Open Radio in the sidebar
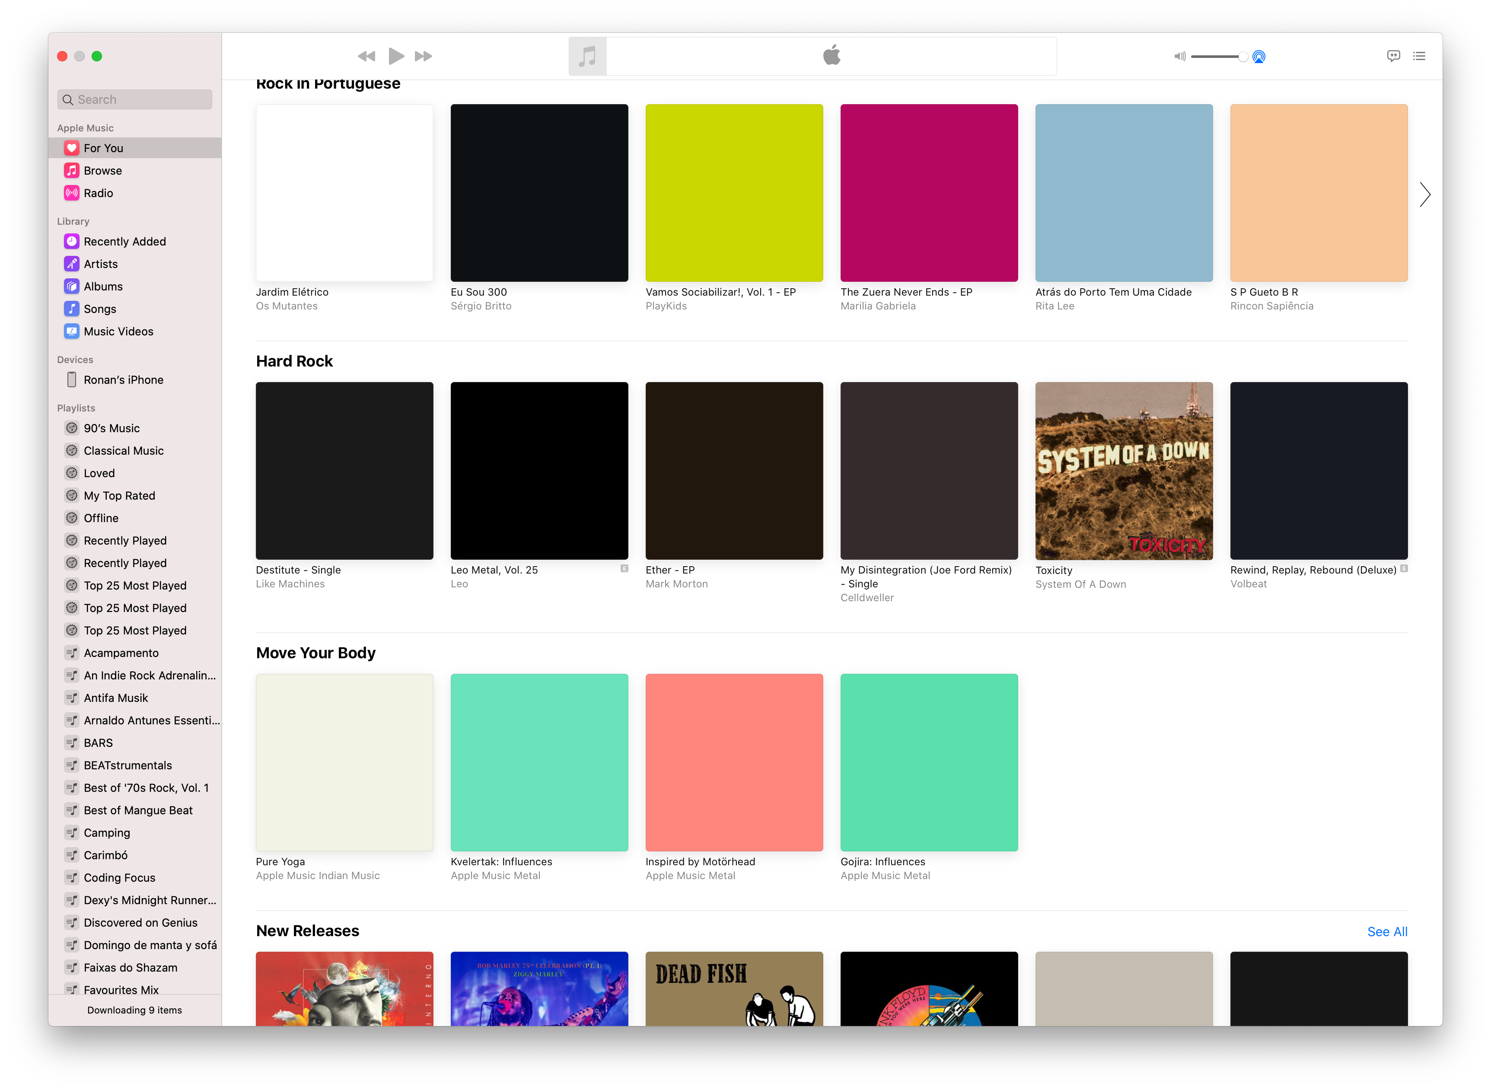Screen dimensions: 1491x1090 [x=98, y=193]
